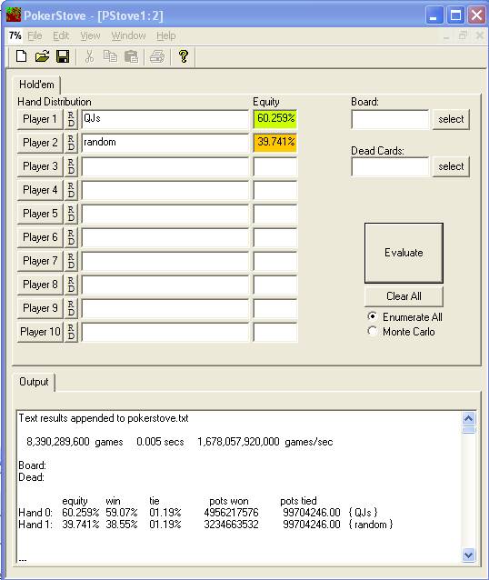Click the RD button for Player 6
The height and width of the screenshot is (580, 489).
click(x=71, y=237)
